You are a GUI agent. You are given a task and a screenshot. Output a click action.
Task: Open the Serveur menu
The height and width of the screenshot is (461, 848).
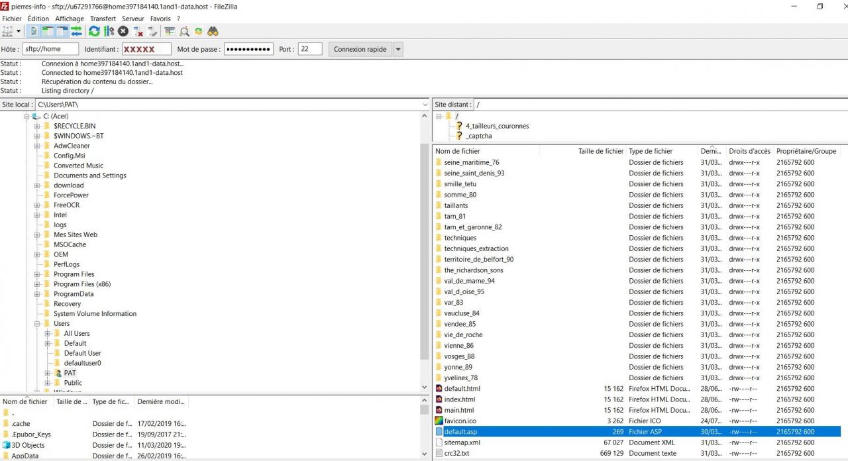(133, 19)
